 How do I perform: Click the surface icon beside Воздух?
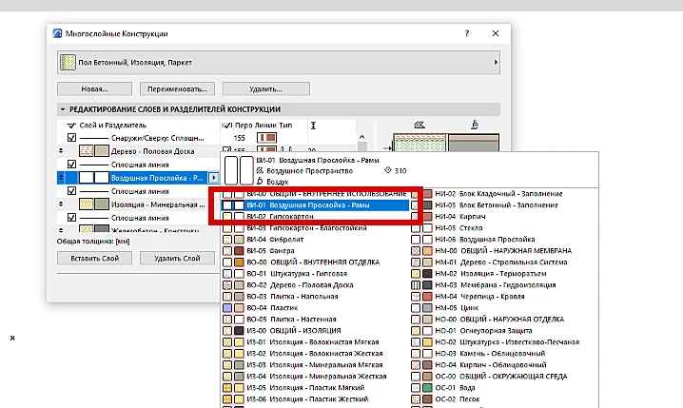click(260, 181)
